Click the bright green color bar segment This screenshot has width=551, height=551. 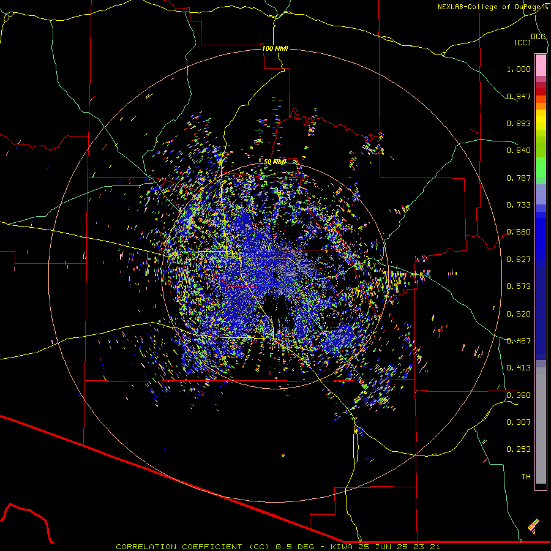point(541,167)
